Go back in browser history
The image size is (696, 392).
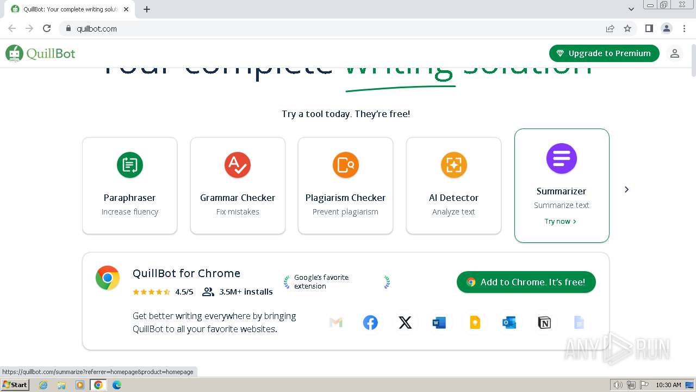[12, 28]
